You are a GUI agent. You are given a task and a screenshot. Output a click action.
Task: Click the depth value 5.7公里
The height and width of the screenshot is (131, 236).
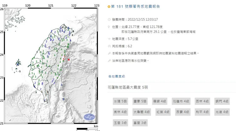click(x=133, y=39)
